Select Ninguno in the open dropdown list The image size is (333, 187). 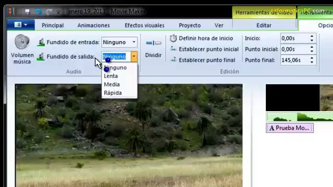119,68
